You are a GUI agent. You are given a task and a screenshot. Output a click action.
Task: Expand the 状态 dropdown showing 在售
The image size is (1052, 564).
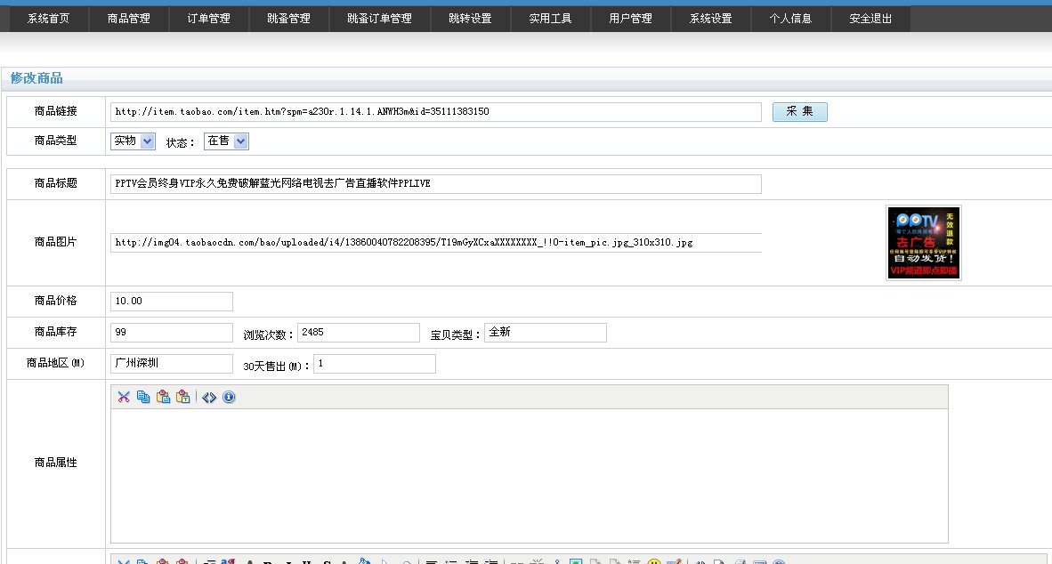tap(226, 141)
